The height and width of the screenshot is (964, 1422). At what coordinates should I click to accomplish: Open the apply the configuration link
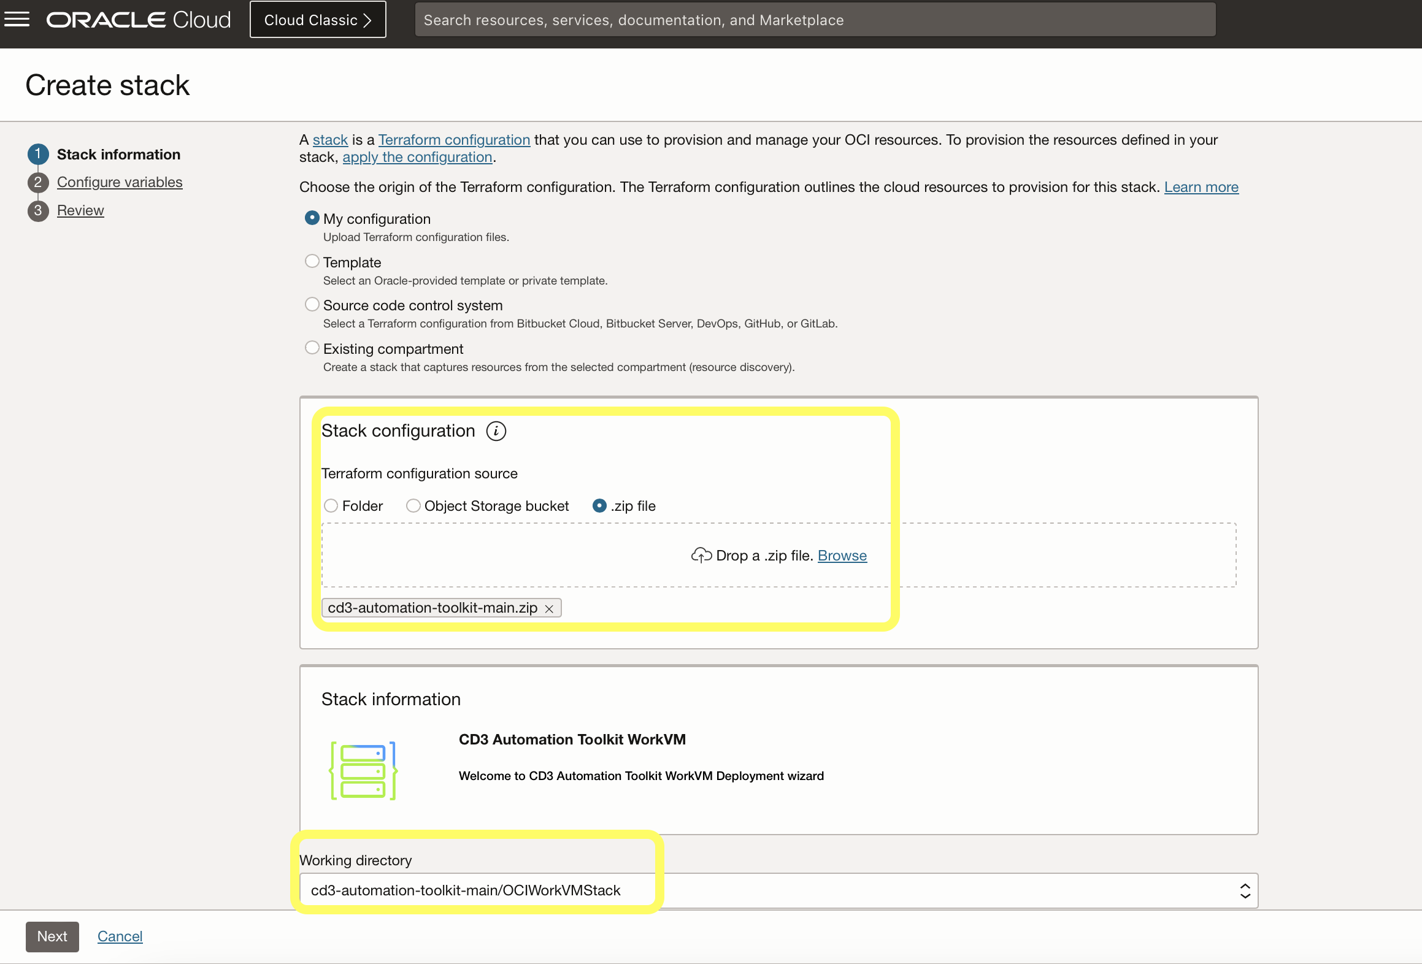pos(417,157)
